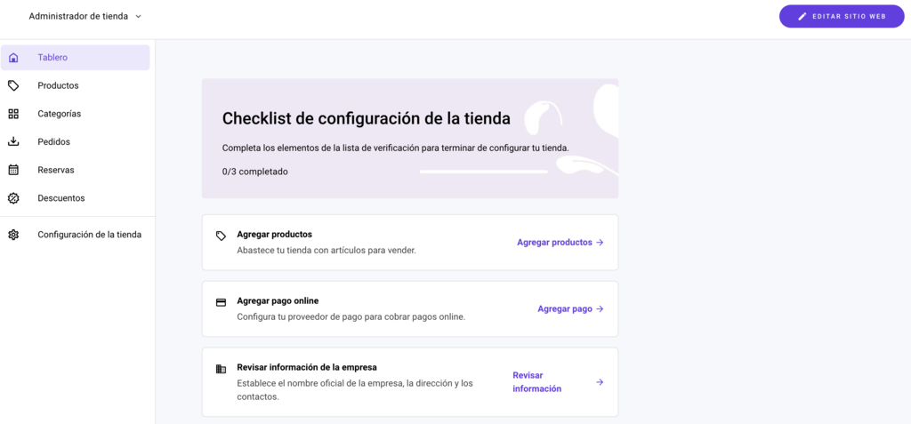Click the Productos tag icon in sidebar
Image resolution: width=911 pixels, height=424 pixels.
[x=13, y=85]
